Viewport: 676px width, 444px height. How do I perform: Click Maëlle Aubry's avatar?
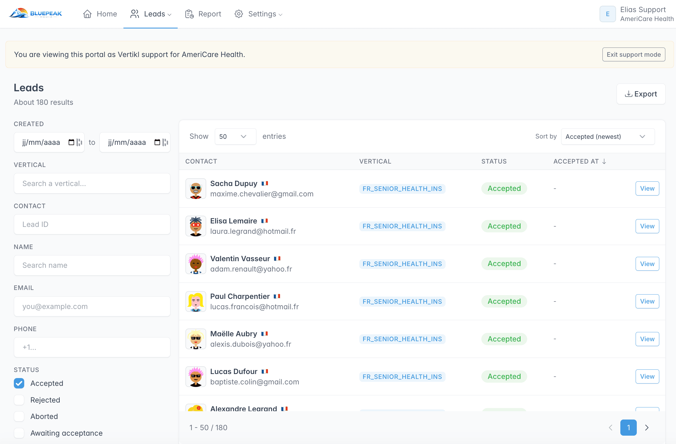(x=196, y=339)
